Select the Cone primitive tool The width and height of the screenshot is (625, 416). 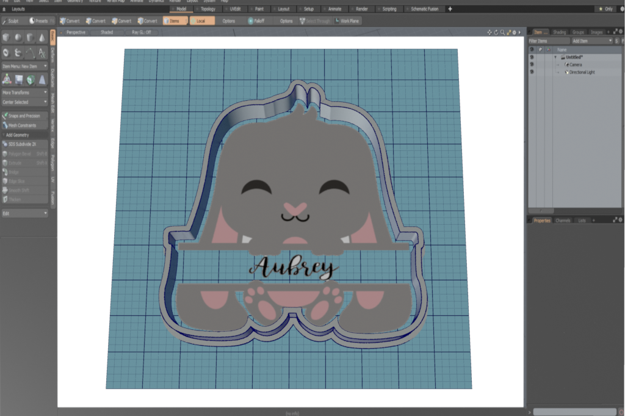click(x=42, y=37)
